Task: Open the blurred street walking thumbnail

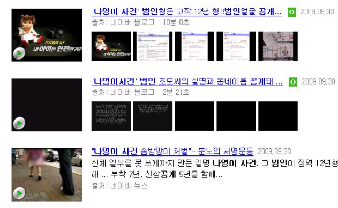Action: (x=47, y=175)
